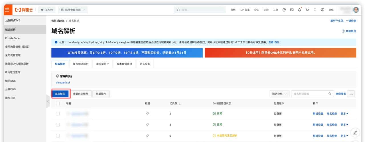Click the floating pencil feedback icon
This screenshot has height=142, width=365.
click(355, 133)
